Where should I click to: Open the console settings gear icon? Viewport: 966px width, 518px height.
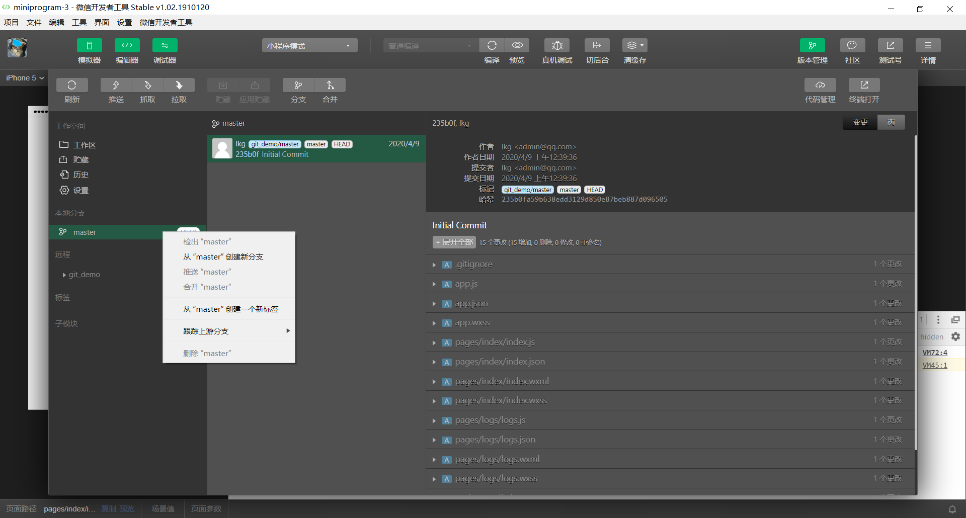click(956, 337)
